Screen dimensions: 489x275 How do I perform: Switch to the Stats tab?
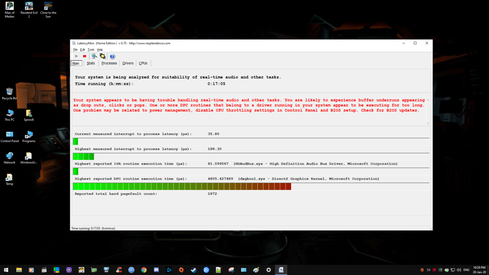pos(91,63)
